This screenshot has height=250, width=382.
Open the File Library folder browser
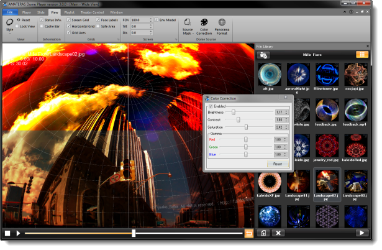263,55
